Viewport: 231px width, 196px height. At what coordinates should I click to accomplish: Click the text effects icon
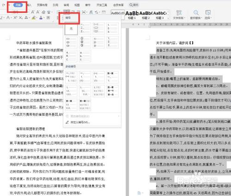tap(26, 18)
